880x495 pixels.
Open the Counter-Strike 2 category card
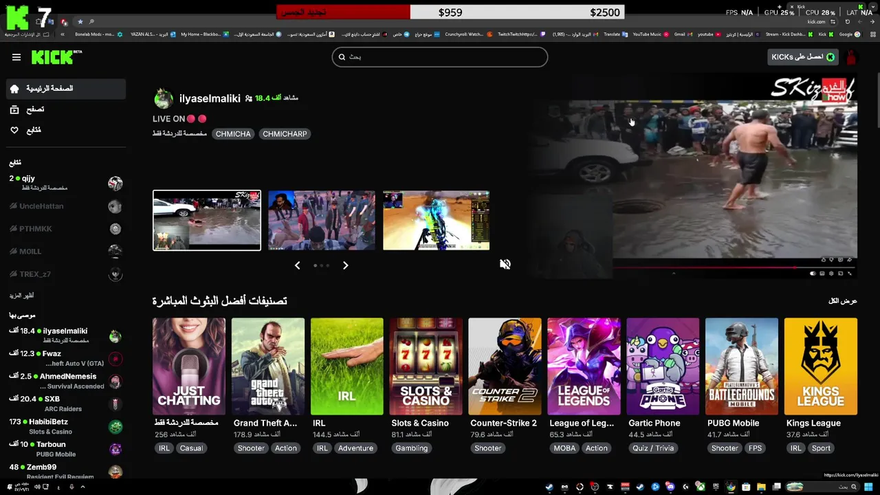pos(505,366)
